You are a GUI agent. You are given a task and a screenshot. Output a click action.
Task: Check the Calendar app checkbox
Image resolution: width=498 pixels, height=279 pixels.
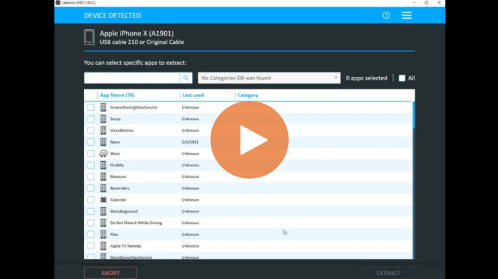[91, 200]
